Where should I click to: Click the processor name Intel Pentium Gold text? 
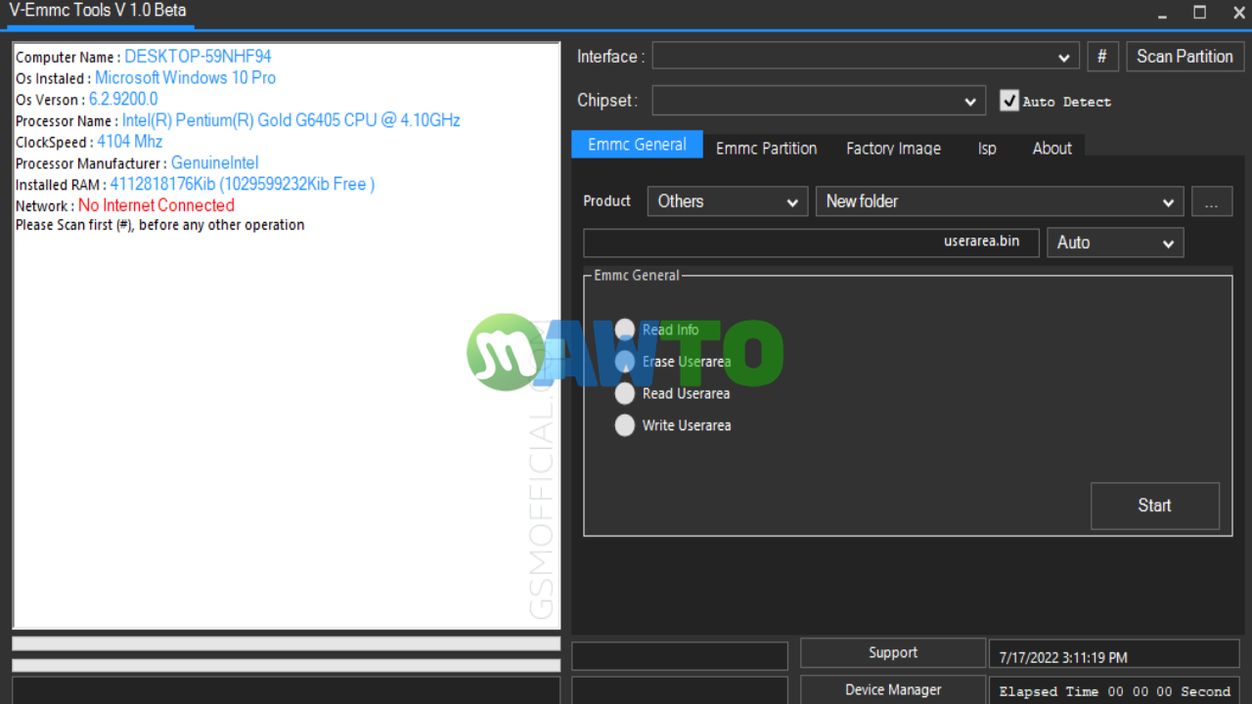coord(291,120)
